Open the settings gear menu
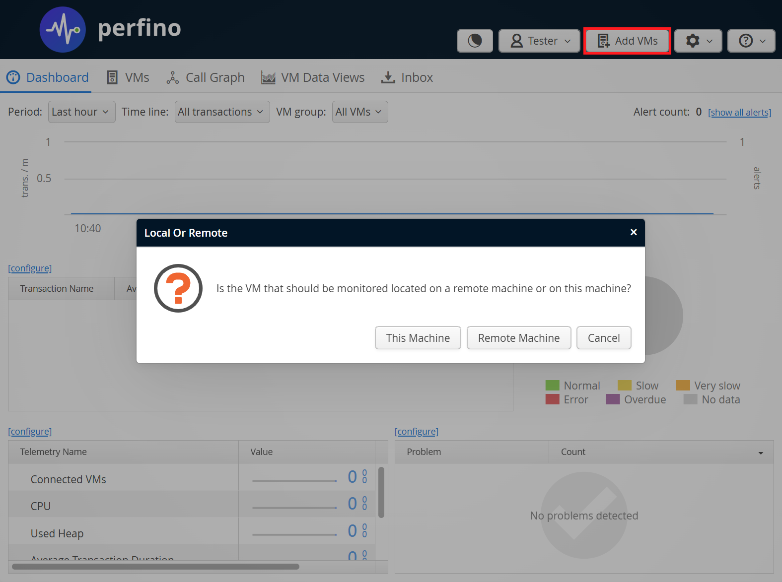Screen dimensions: 782x582 [x=698, y=41]
